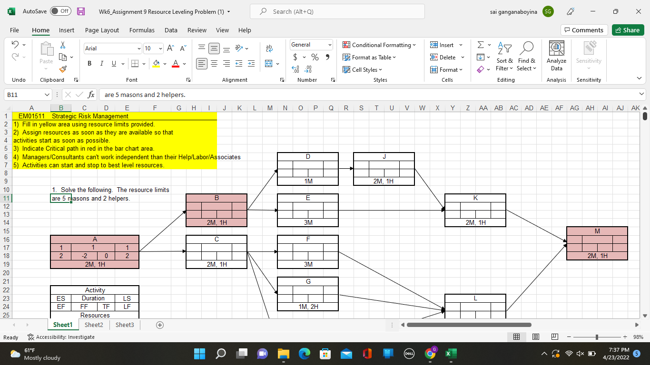Viewport: 650px width, 365px height.
Task: Open Find & Select menu
Action: tap(527, 56)
